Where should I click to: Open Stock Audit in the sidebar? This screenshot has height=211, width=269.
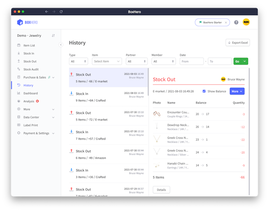[31, 69]
